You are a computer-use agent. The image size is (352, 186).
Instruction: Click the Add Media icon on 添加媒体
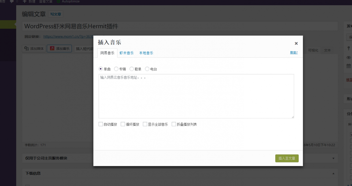26,49
